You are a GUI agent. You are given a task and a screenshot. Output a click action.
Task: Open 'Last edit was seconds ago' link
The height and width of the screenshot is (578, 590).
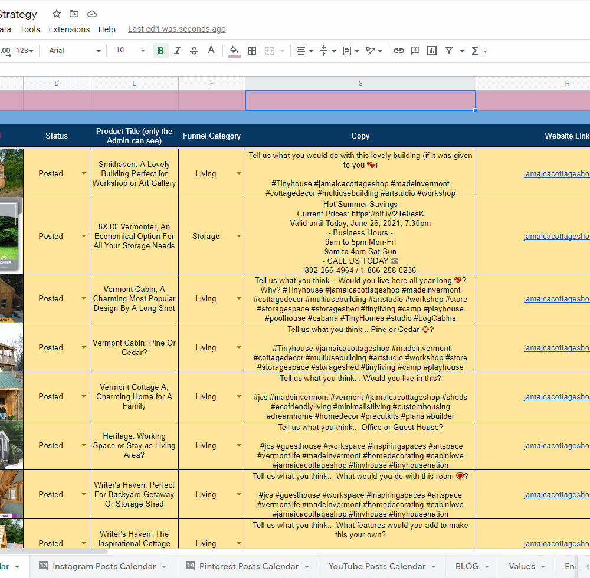click(x=176, y=29)
